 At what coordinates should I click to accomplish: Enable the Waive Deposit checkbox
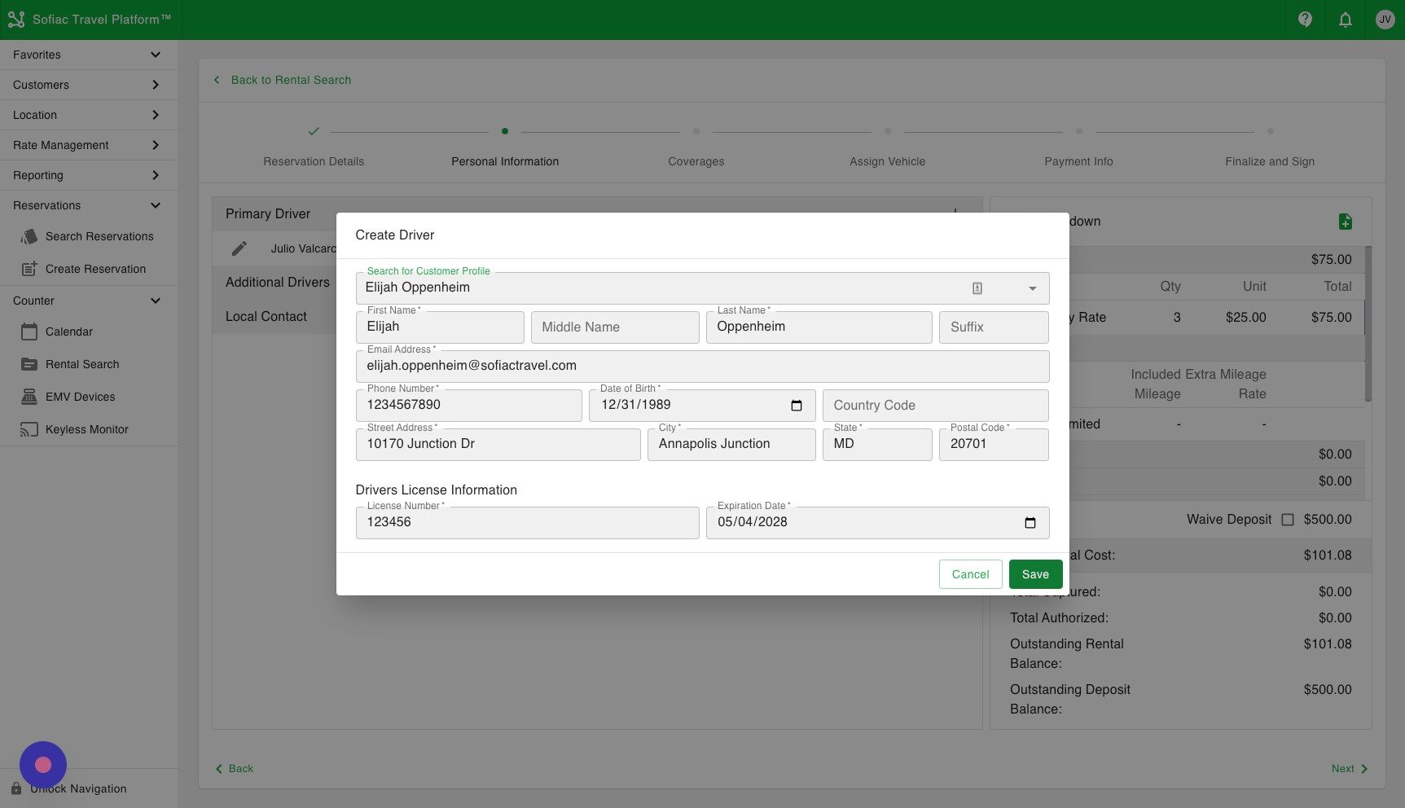(1288, 519)
